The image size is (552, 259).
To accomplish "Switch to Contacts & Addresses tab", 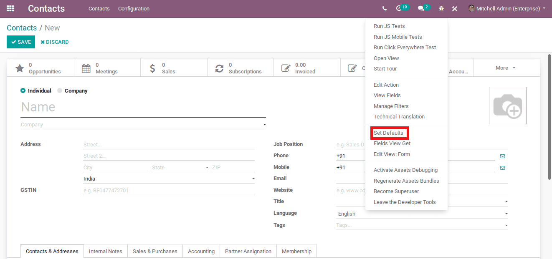I will pos(52,251).
